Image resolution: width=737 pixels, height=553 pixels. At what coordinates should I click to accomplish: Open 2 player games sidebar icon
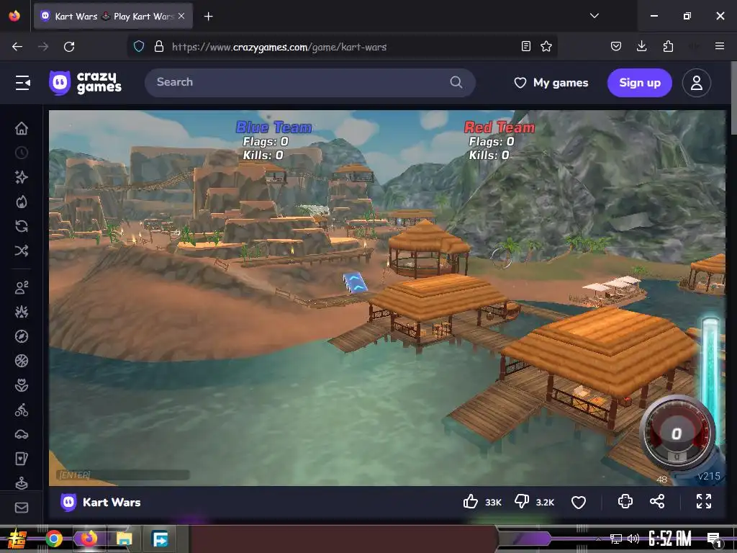22,287
